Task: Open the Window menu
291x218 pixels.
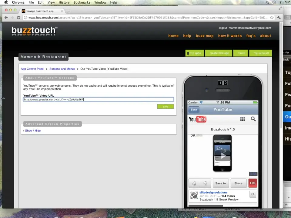Action: pyautogui.click(x=100, y=2)
